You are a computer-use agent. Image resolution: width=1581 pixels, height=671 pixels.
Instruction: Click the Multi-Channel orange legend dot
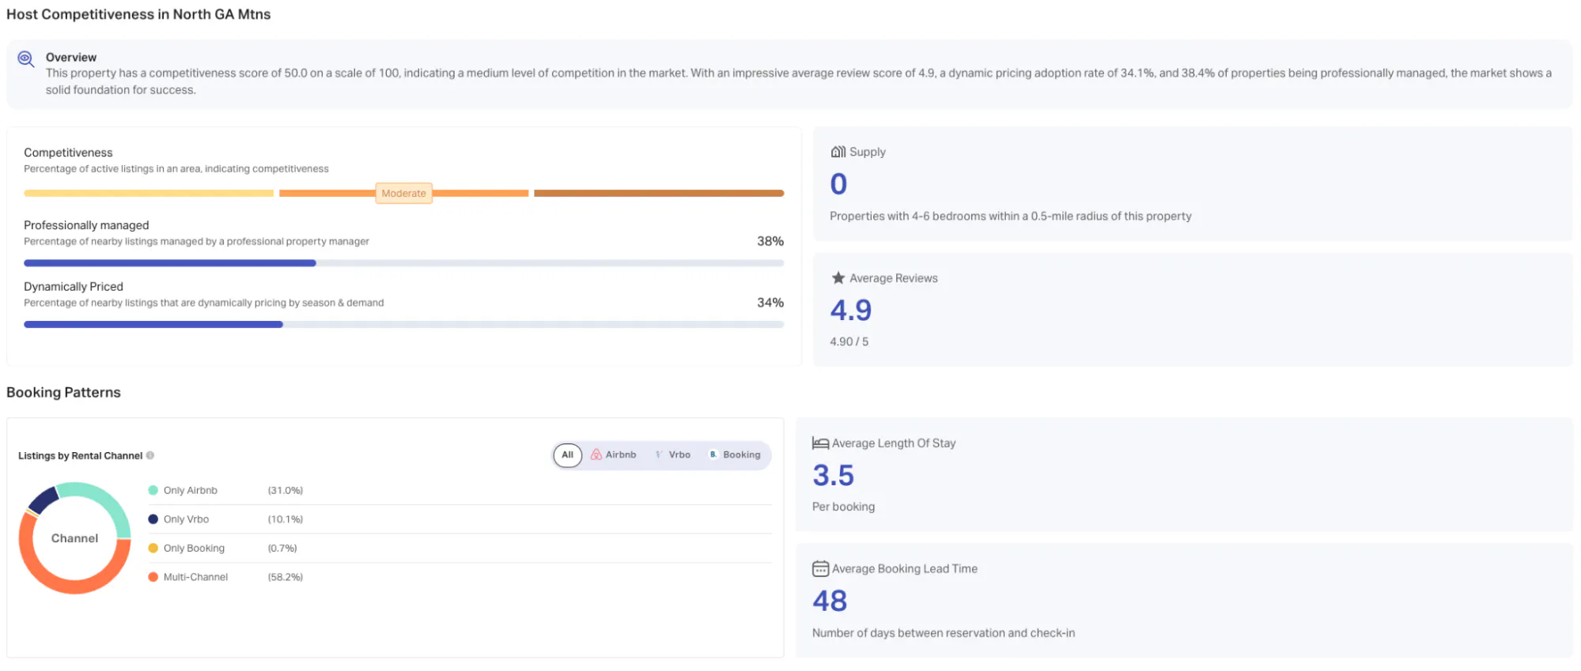click(x=153, y=577)
